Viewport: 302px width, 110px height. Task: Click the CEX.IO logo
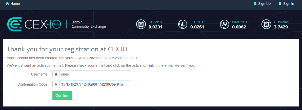[x=34, y=24]
